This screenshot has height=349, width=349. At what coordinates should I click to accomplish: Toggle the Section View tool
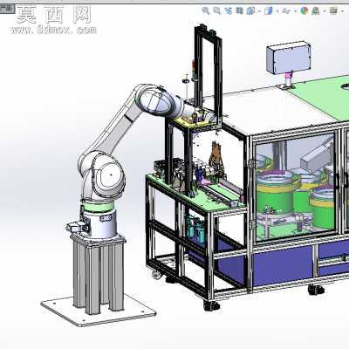click(x=239, y=11)
